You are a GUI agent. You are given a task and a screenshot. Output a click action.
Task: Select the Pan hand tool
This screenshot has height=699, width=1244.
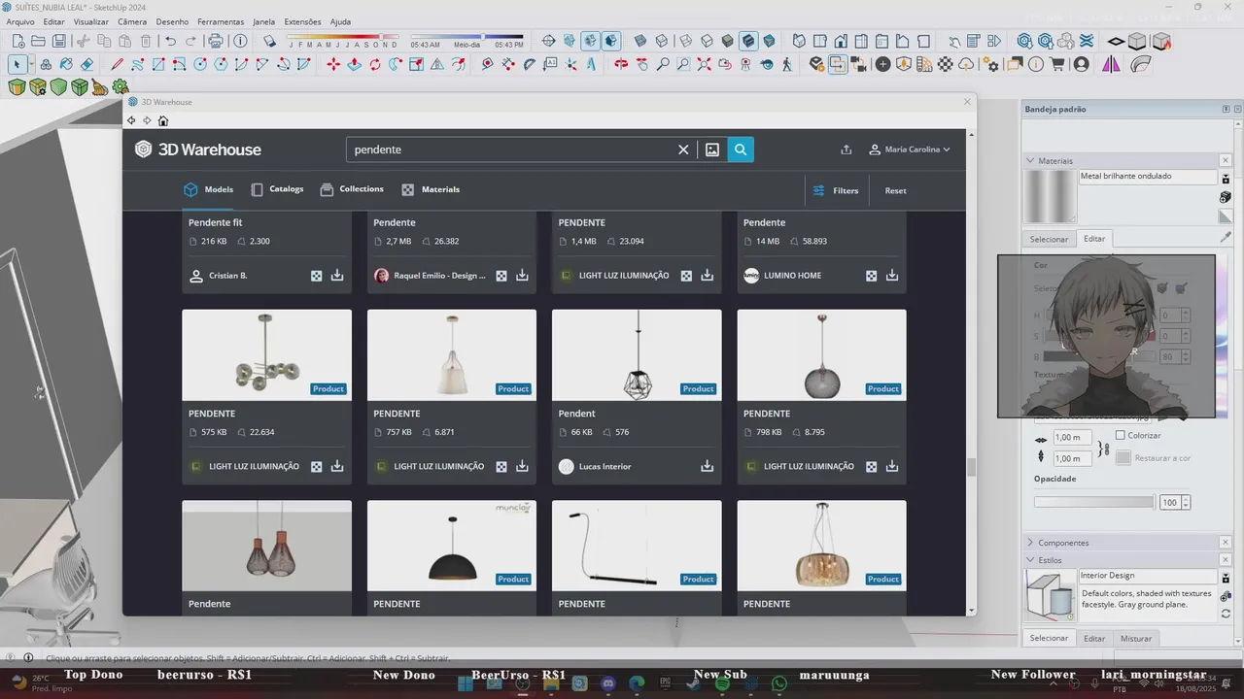click(x=641, y=64)
